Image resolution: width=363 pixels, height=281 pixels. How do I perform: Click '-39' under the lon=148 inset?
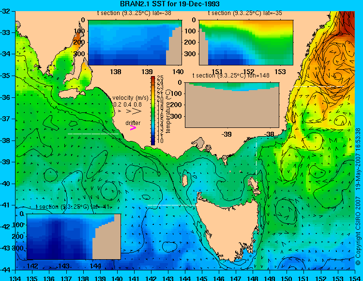tap(227, 134)
